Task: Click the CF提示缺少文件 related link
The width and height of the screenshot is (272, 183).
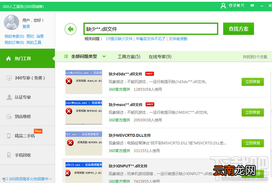Action: (119, 39)
